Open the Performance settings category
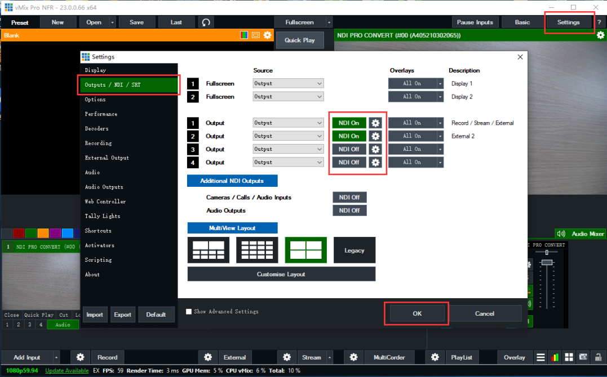 [129, 114]
